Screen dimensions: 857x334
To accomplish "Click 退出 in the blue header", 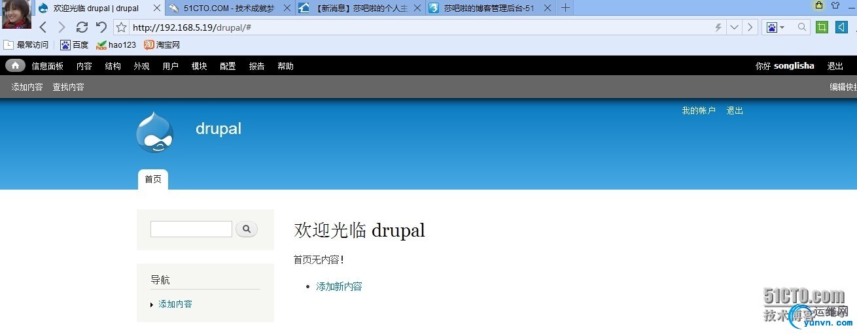I will click(735, 110).
